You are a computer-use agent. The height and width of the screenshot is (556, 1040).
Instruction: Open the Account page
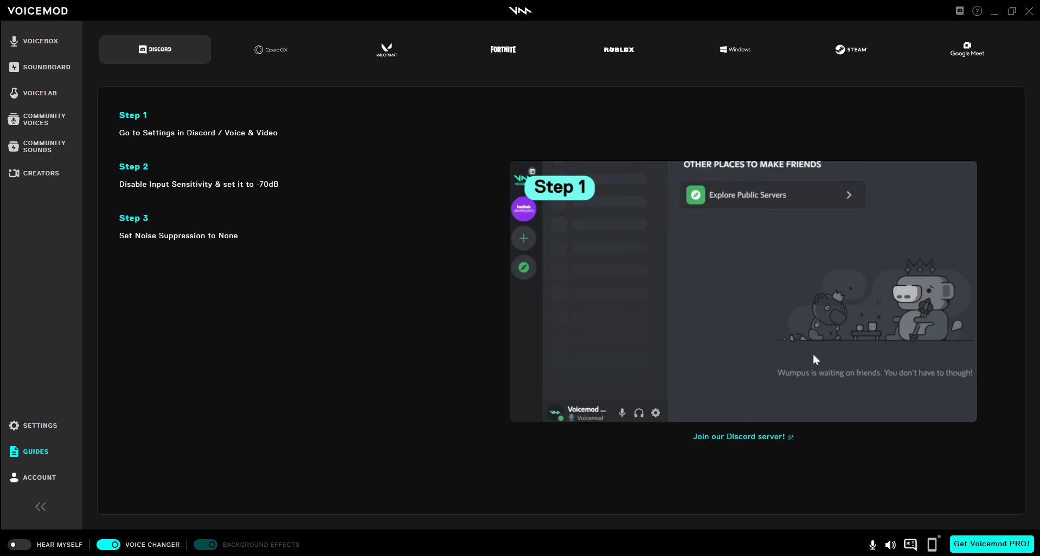click(33, 477)
